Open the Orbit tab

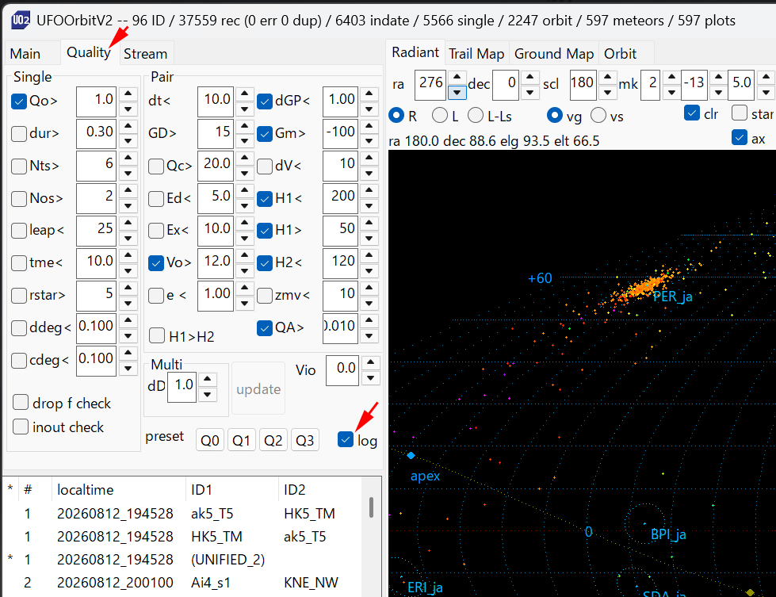[620, 53]
